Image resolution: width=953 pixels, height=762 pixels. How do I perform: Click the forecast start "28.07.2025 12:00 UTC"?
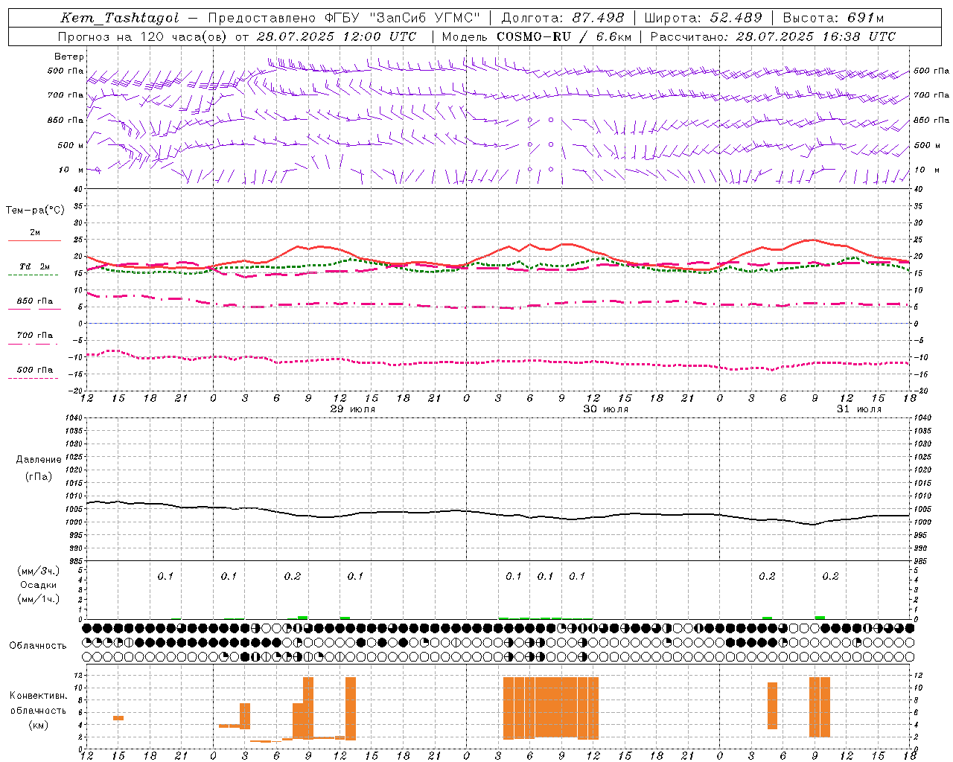[337, 36]
